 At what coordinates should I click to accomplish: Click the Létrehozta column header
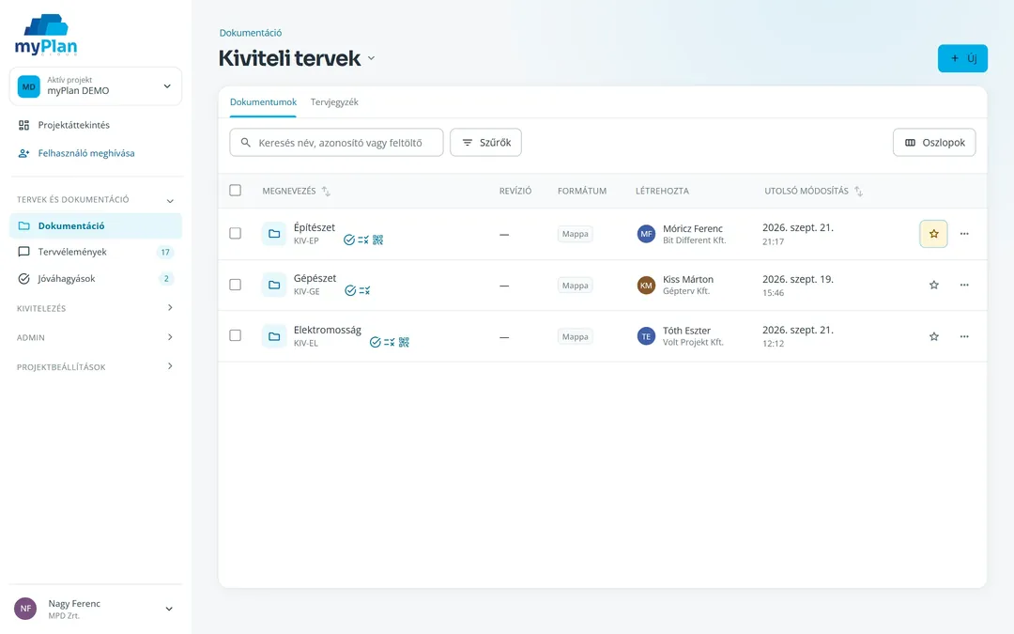pos(662,191)
